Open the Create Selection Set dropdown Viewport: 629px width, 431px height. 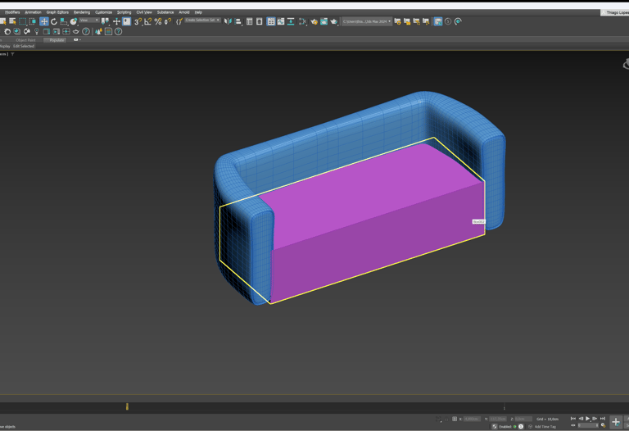click(202, 20)
